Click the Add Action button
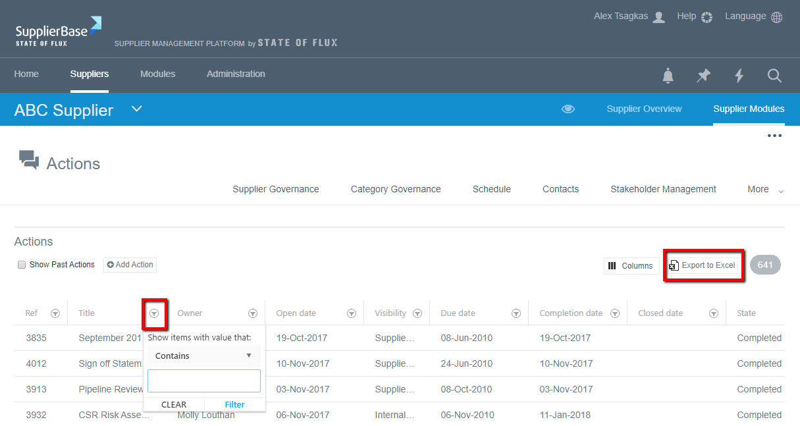 [130, 264]
